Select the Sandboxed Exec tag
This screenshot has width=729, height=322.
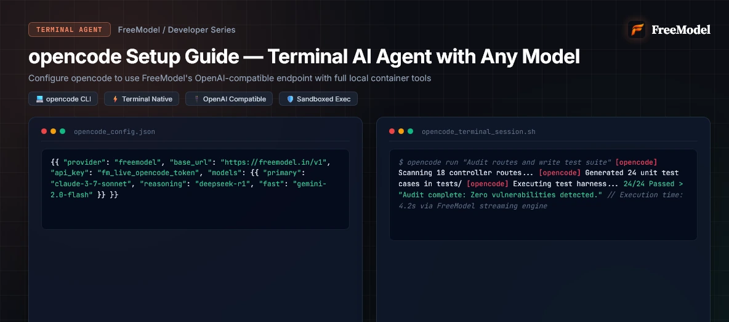318,99
